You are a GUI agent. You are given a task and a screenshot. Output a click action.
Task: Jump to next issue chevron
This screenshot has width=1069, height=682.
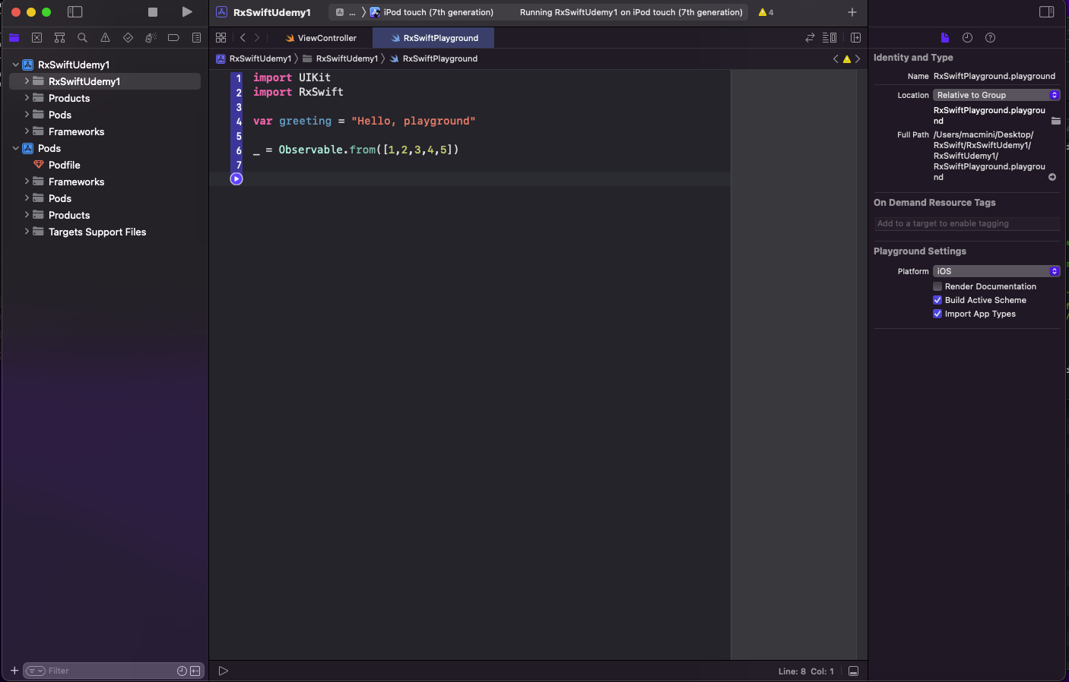[858, 58]
